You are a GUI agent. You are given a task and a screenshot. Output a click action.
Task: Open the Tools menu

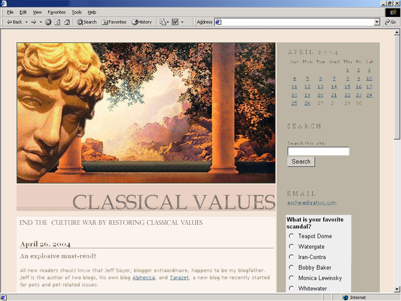(x=76, y=12)
